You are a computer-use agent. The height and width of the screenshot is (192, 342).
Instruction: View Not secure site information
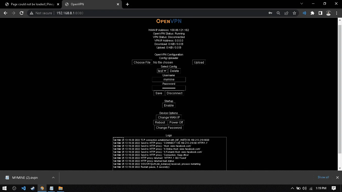click(41, 13)
